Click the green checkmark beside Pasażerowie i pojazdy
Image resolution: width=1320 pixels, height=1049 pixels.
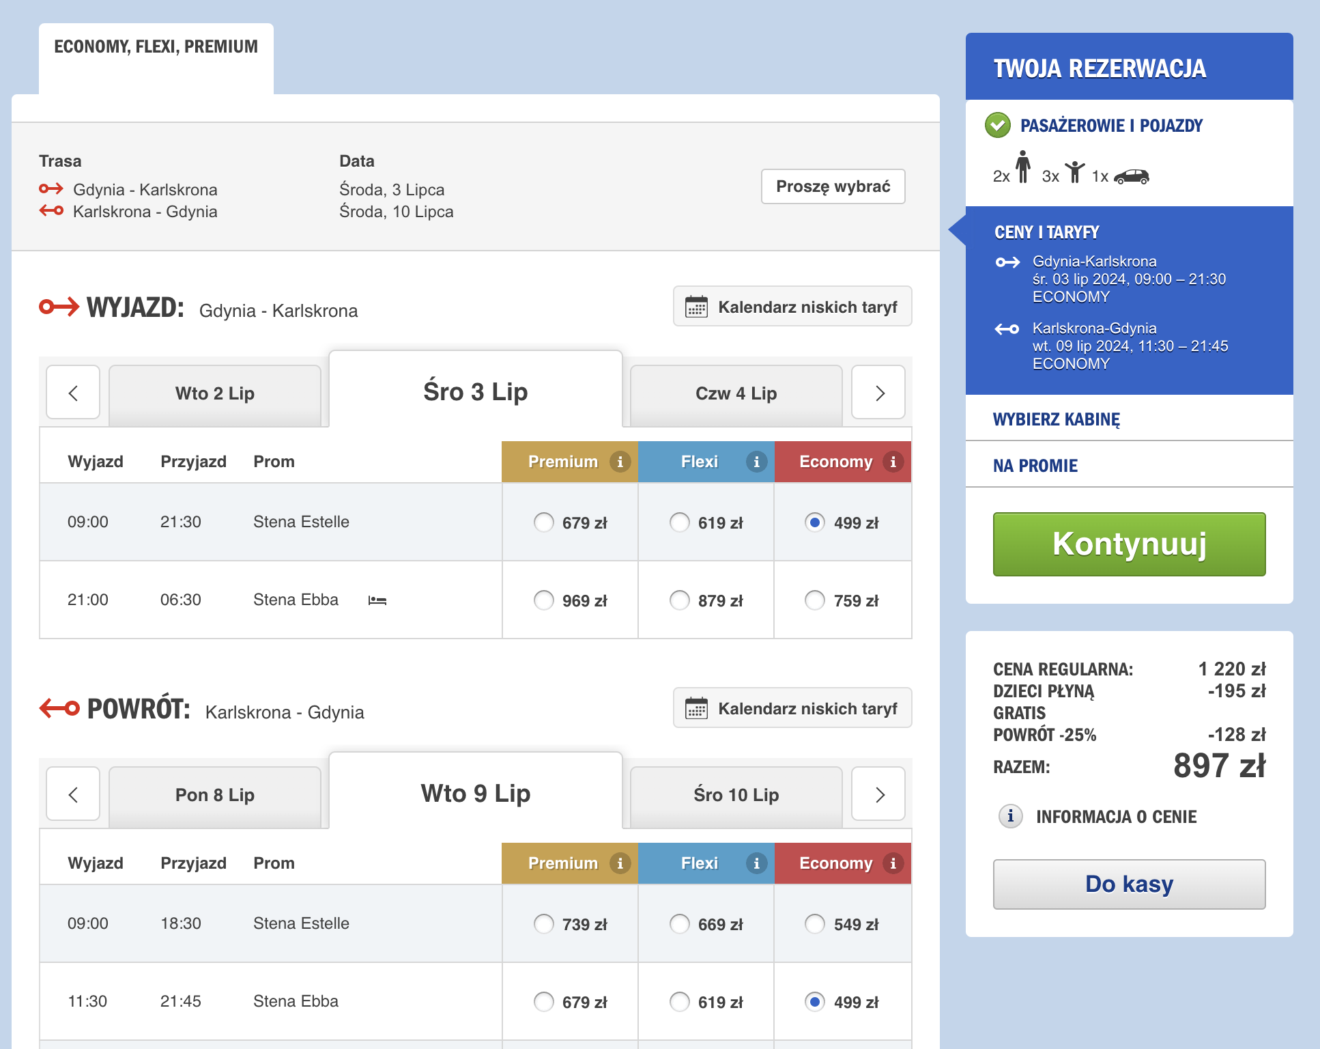pos(998,125)
